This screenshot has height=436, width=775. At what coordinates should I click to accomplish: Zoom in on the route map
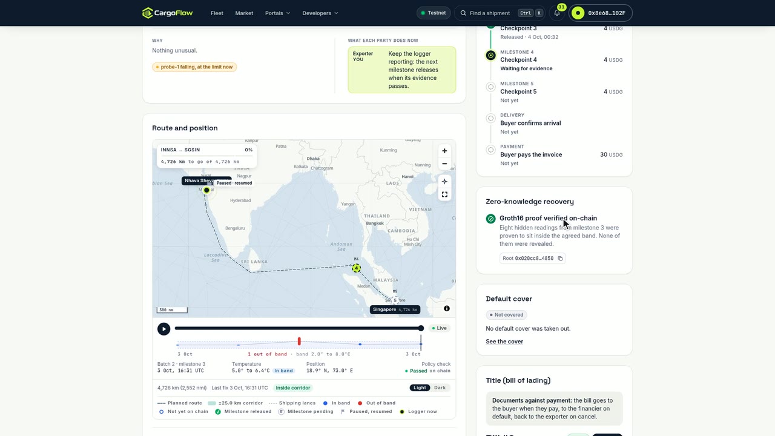coord(444,151)
